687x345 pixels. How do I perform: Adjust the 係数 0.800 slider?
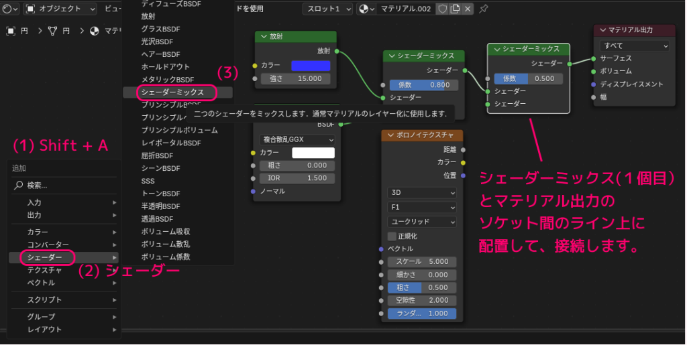coord(423,85)
